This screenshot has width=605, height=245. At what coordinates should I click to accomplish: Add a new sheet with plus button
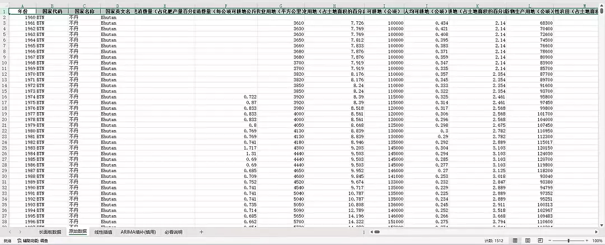(201, 232)
